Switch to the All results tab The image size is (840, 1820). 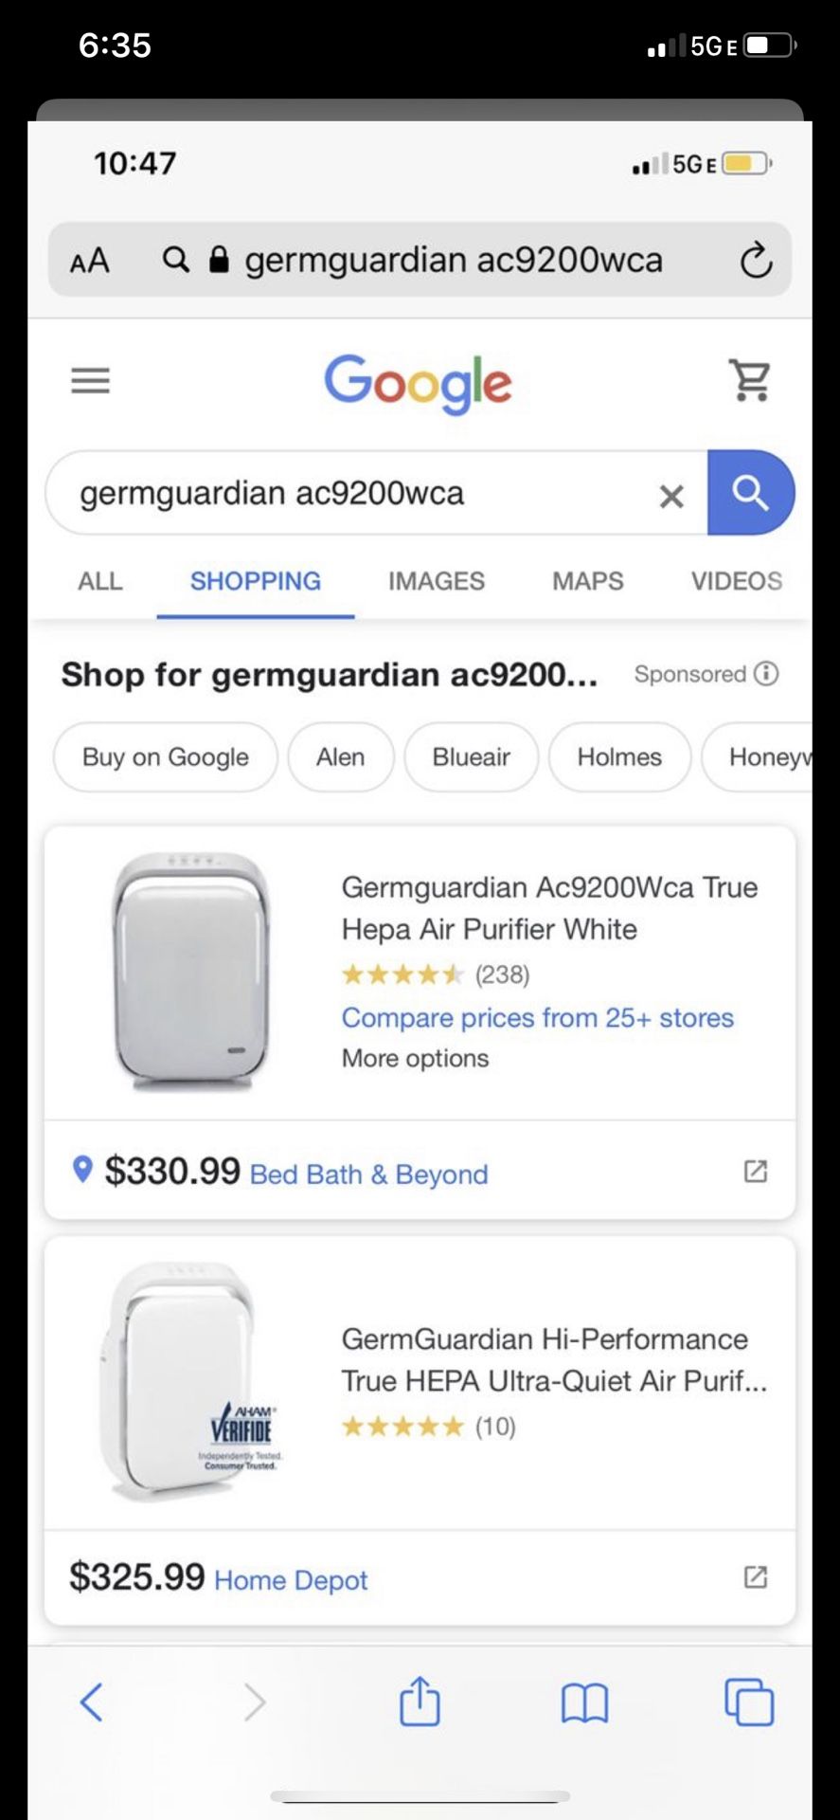click(100, 581)
